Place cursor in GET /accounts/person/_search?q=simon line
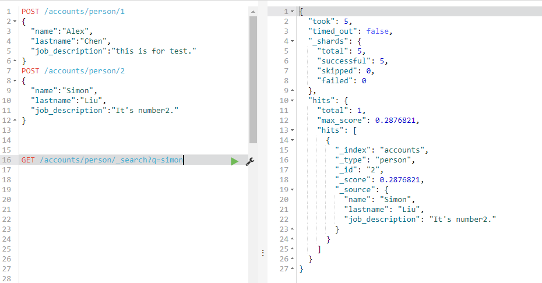This screenshot has height=283, width=542. [x=103, y=160]
